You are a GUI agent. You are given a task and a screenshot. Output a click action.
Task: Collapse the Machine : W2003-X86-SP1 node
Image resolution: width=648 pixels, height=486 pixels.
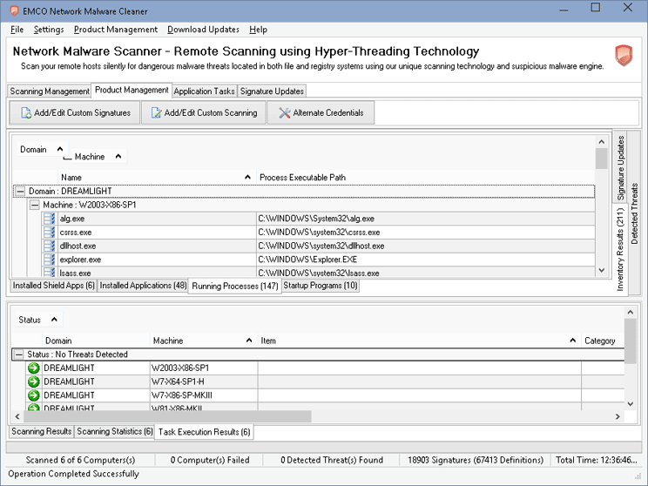point(35,205)
